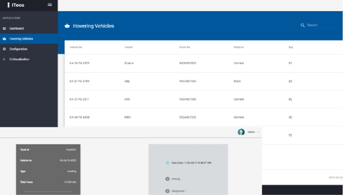Viewport: 343px width, 195px height.
Task: Click Rods material in the UBL row
Action: click(x=237, y=81)
